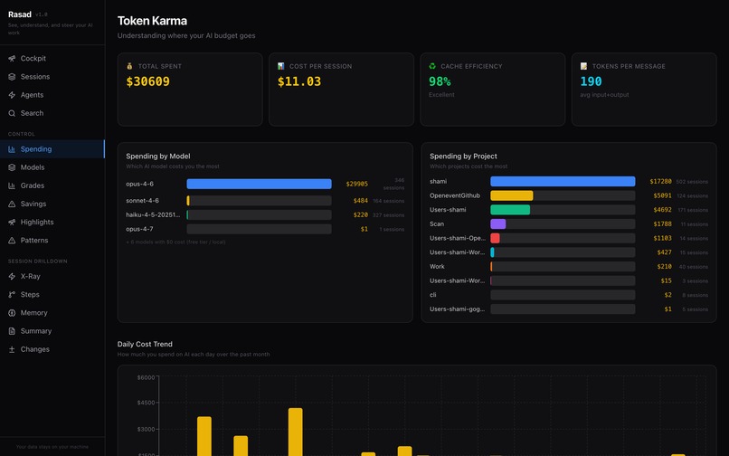Click the $30609 total spent value

(147, 81)
